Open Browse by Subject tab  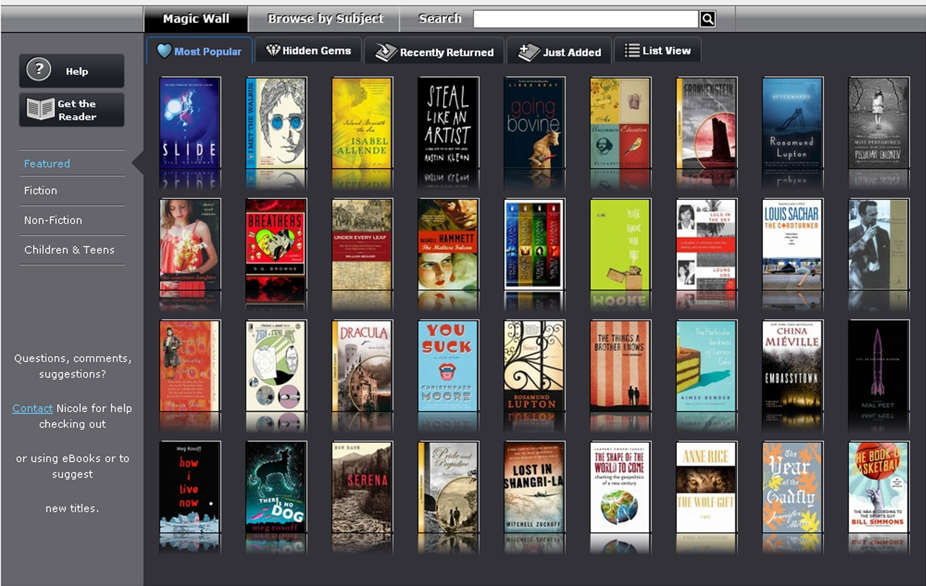325,19
